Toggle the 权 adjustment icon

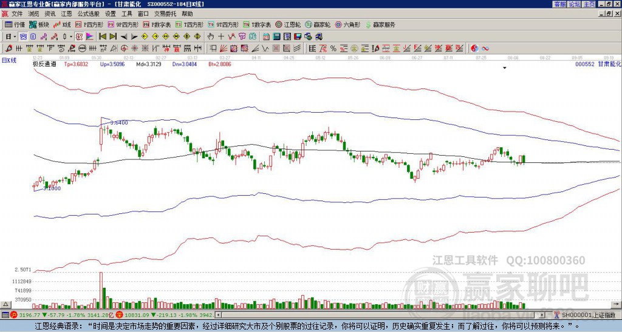pyautogui.click(x=79, y=37)
